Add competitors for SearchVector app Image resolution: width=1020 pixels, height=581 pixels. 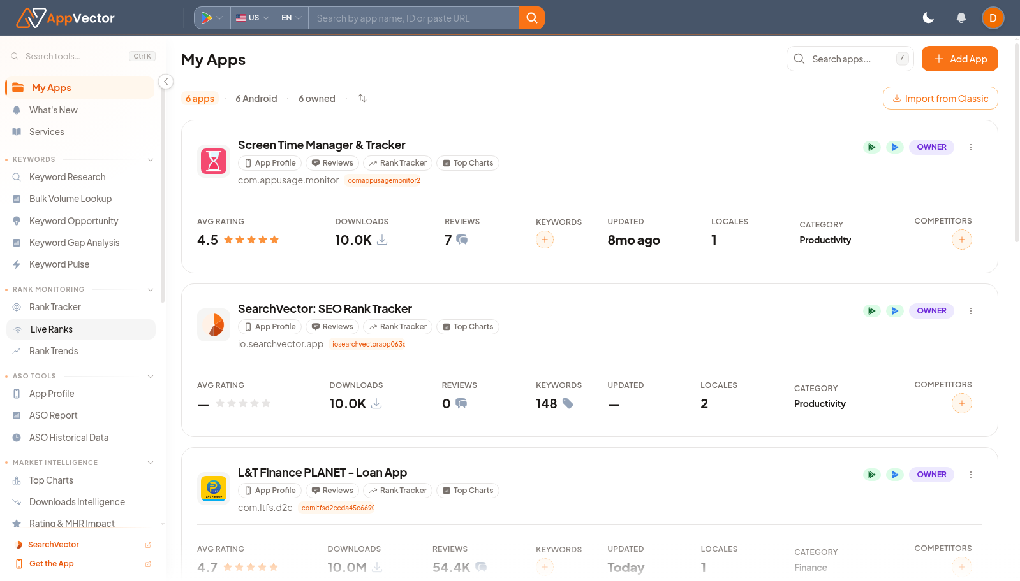click(962, 404)
